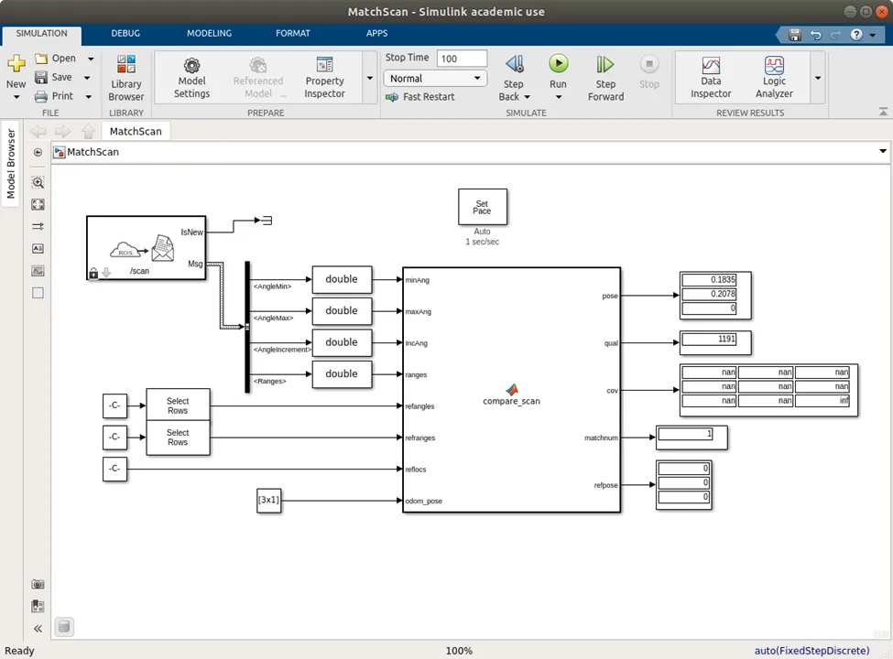This screenshot has height=659, width=893.
Task: Open the Property Inspector
Action: [x=324, y=78]
